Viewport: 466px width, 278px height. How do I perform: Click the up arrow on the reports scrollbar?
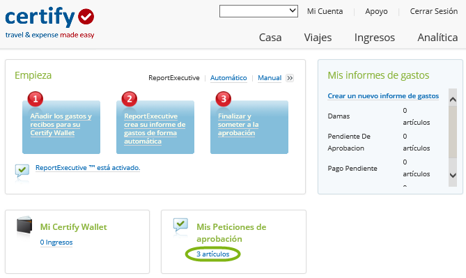tap(453, 100)
